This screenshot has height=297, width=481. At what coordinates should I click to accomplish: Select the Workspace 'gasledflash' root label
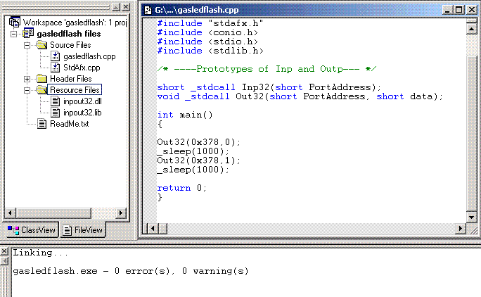[75, 23]
